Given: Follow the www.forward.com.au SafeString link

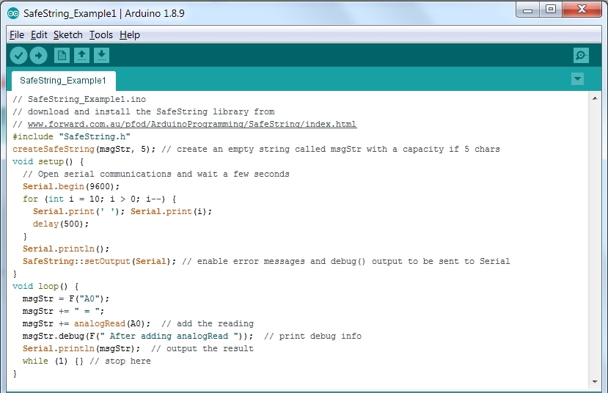Looking at the screenshot, I should pyautogui.click(x=192, y=124).
